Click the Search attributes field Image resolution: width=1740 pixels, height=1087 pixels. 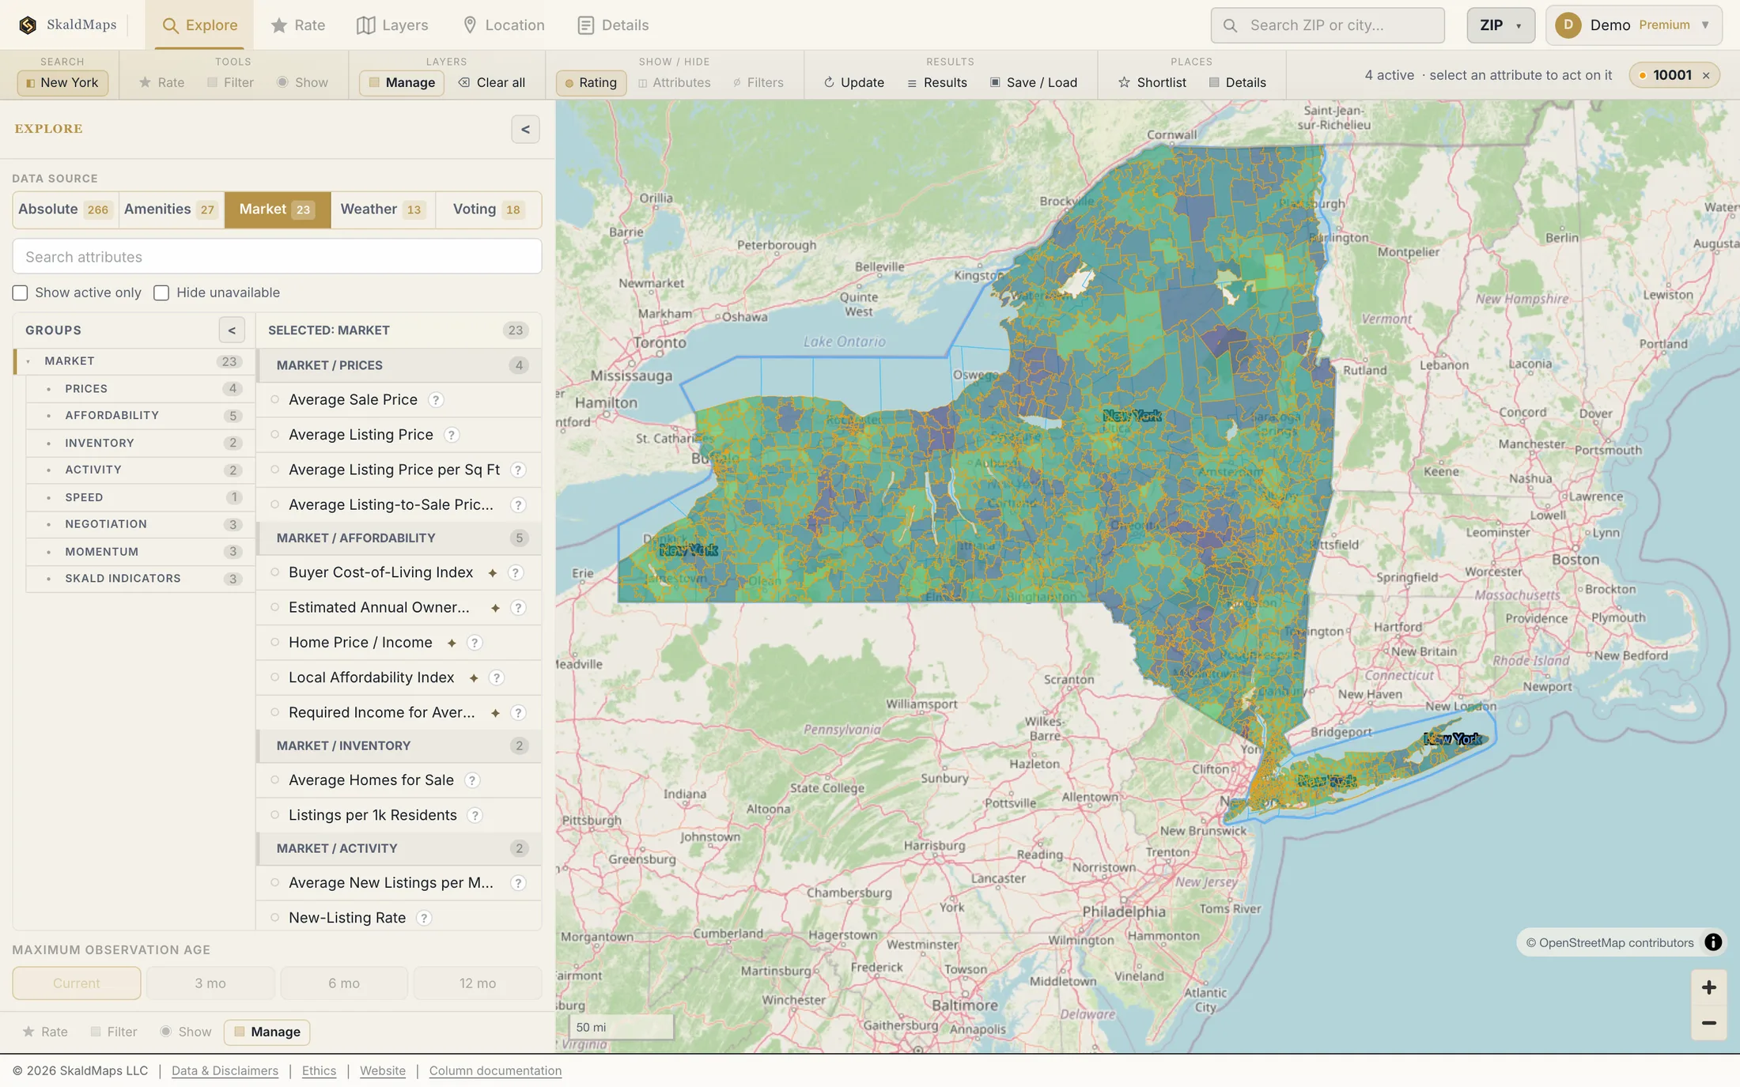tap(277, 257)
